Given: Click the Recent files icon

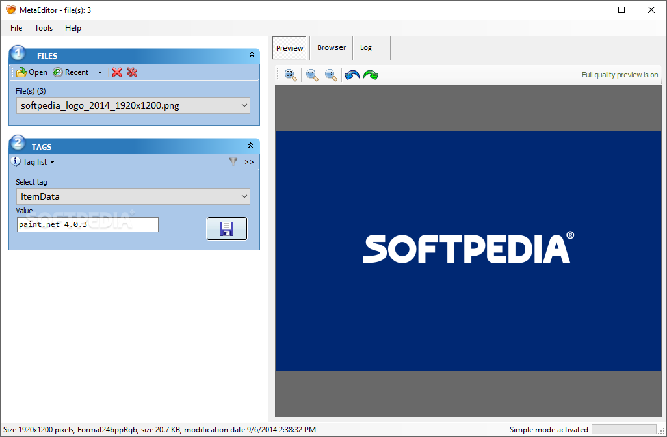Looking at the screenshot, I should coord(57,72).
